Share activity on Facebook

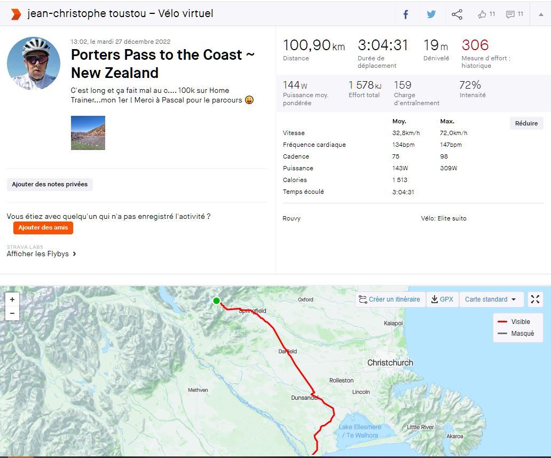[x=406, y=14]
